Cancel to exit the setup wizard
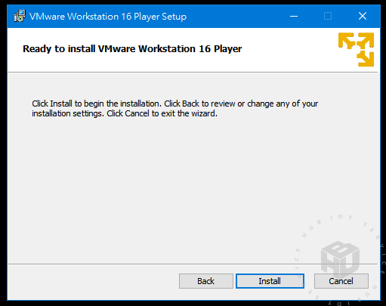The width and height of the screenshot is (386, 306). [x=341, y=281]
